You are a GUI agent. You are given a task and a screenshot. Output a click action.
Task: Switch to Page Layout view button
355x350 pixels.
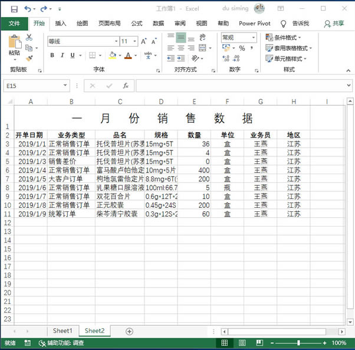[x=242, y=343]
